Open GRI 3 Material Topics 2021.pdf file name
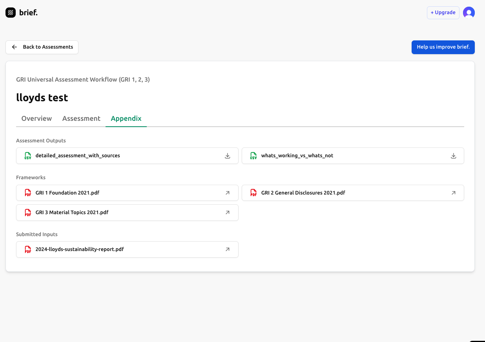 click(72, 213)
